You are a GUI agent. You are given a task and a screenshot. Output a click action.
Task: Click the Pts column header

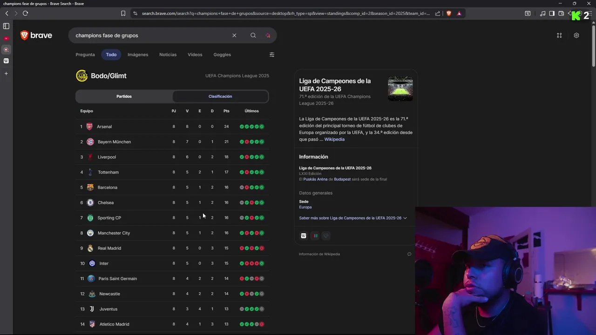(x=226, y=111)
